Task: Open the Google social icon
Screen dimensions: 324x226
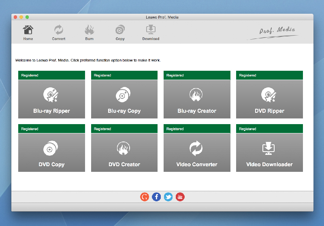Action: 145,197
